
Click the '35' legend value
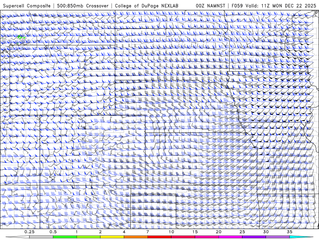tap(289, 232)
